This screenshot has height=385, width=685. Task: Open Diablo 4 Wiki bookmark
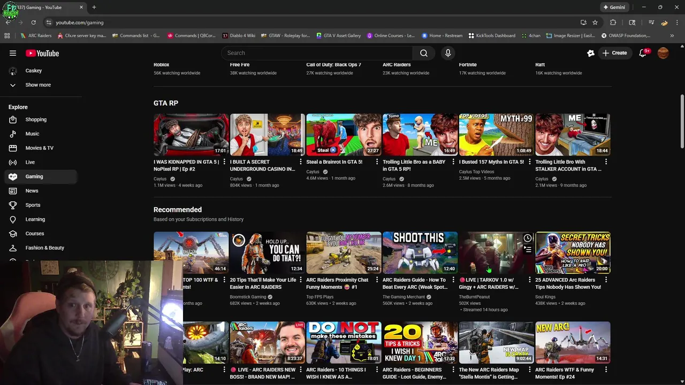[x=239, y=36]
